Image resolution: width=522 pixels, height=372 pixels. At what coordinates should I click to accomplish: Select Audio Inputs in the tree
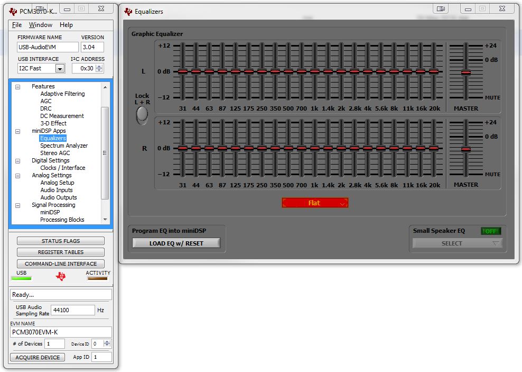56,189
